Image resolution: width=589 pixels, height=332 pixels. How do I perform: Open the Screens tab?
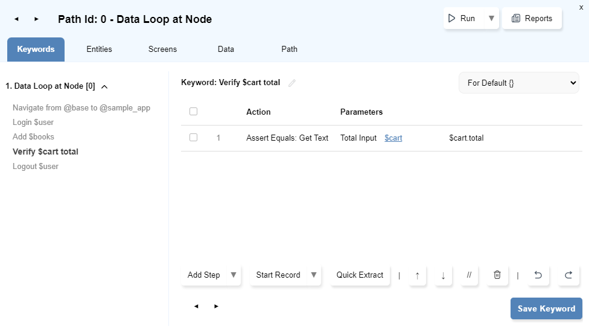pyautogui.click(x=162, y=49)
